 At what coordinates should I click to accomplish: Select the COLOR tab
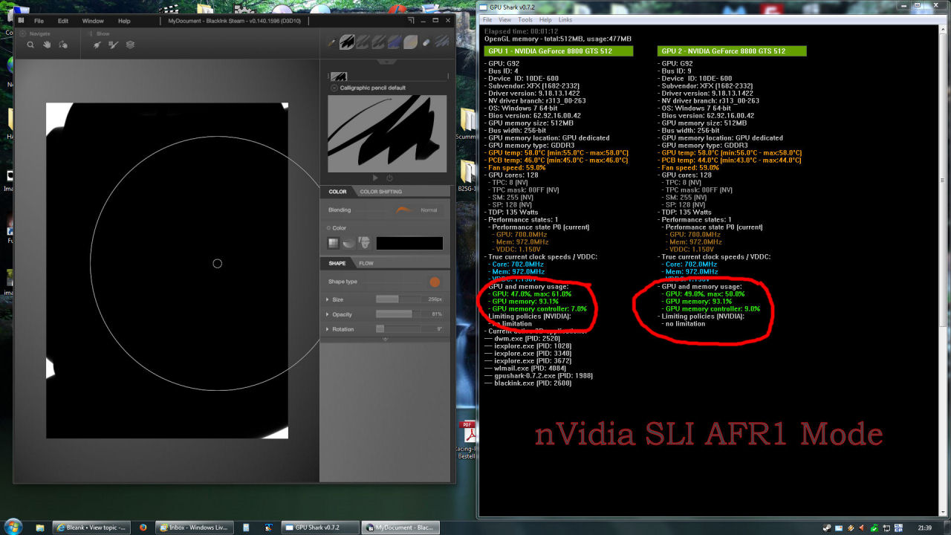click(338, 192)
